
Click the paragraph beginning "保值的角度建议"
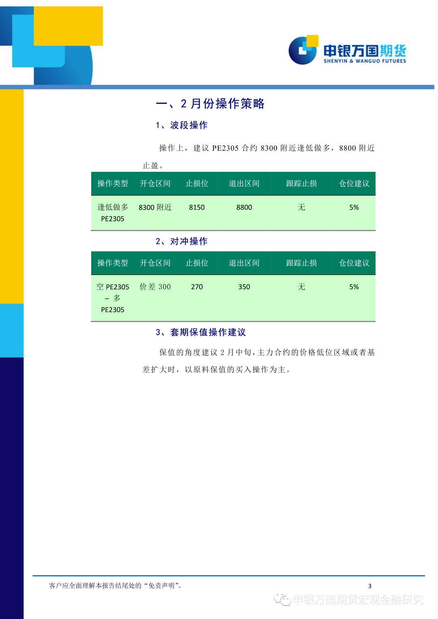[258, 361]
